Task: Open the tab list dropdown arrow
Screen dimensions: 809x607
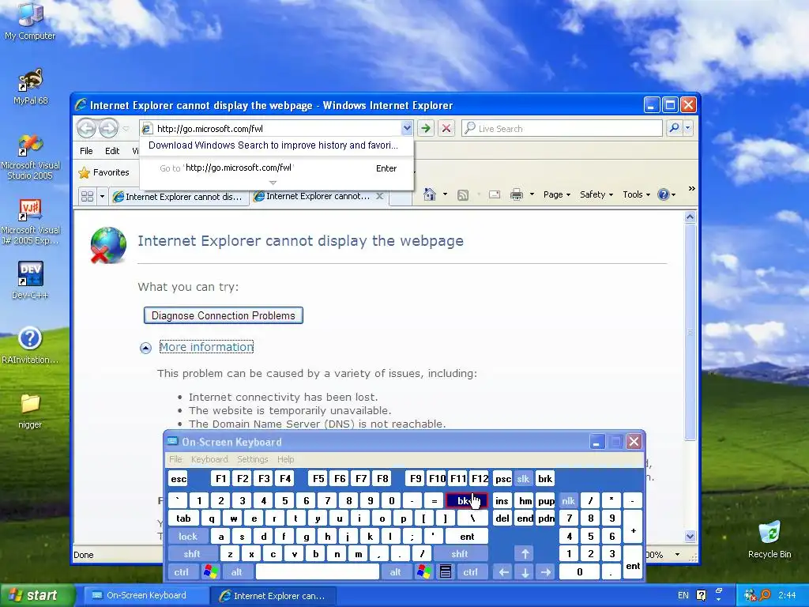Action: tap(102, 197)
